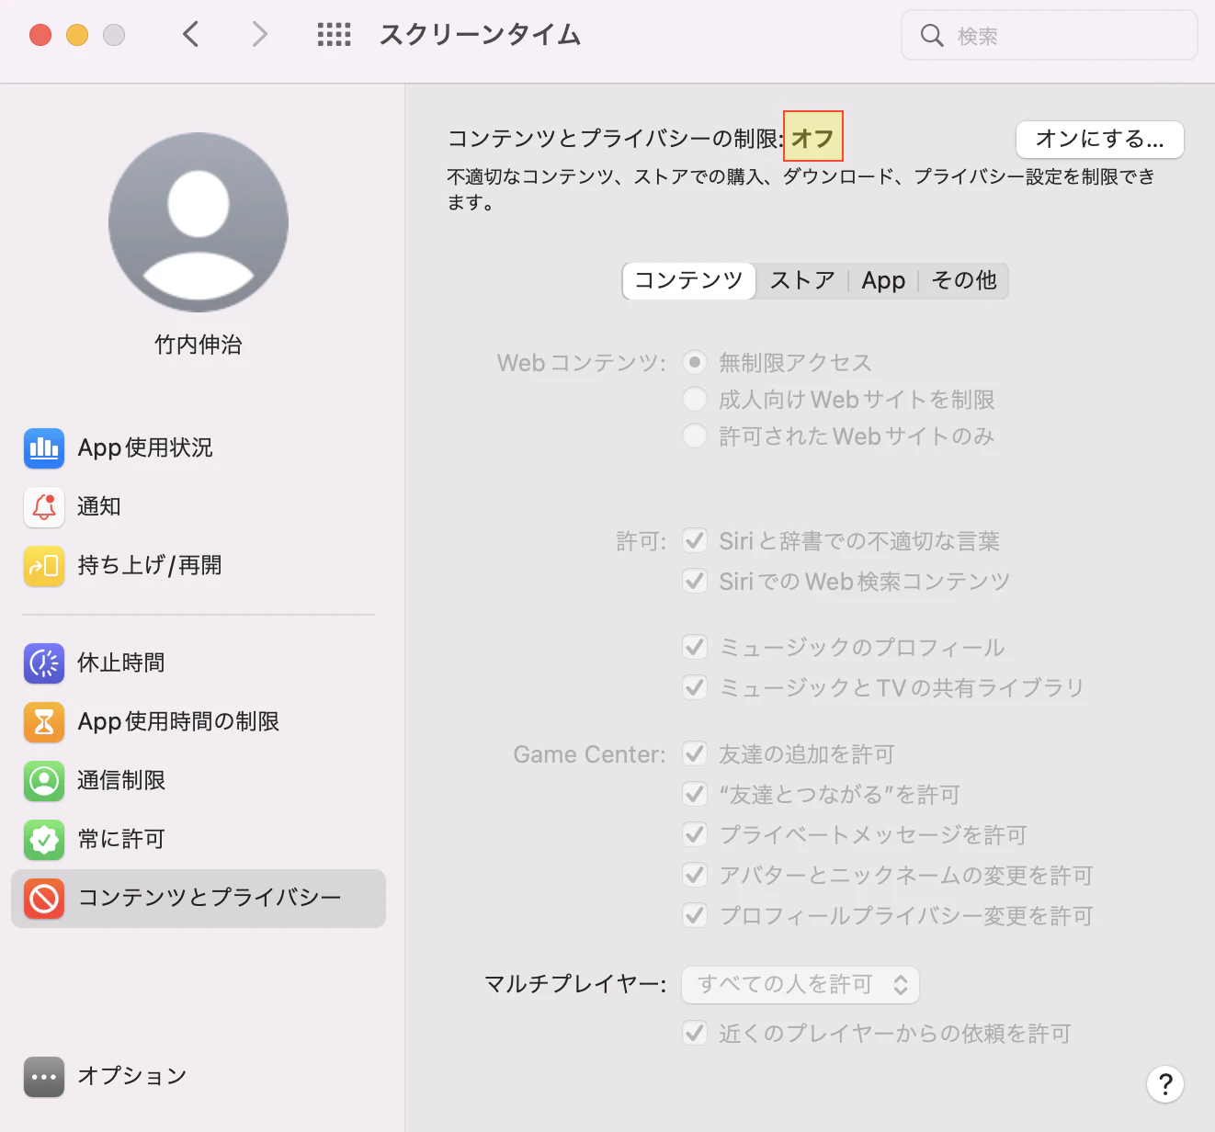This screenshot has width=1215, height=1132.
Task: Toggle Siriと辞書での不適切な言葉 checkbox
Action: click(x=695, y=540)
